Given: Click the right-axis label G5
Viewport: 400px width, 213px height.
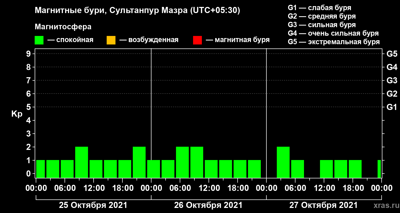Looking at the screenshot, I should [x=392, y=54].
